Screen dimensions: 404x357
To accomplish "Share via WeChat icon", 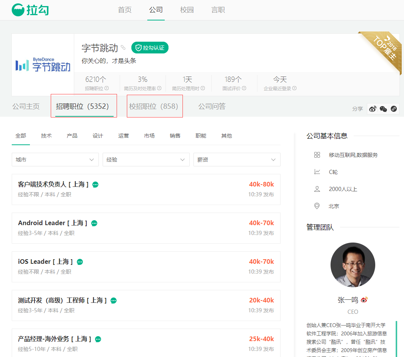I will (x=383, y=109).
